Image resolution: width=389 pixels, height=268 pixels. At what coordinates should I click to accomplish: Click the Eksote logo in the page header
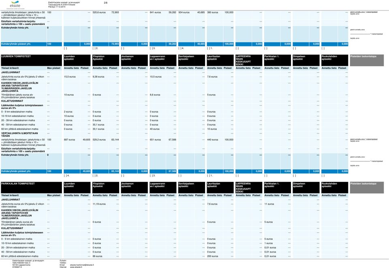coord(16,5)
